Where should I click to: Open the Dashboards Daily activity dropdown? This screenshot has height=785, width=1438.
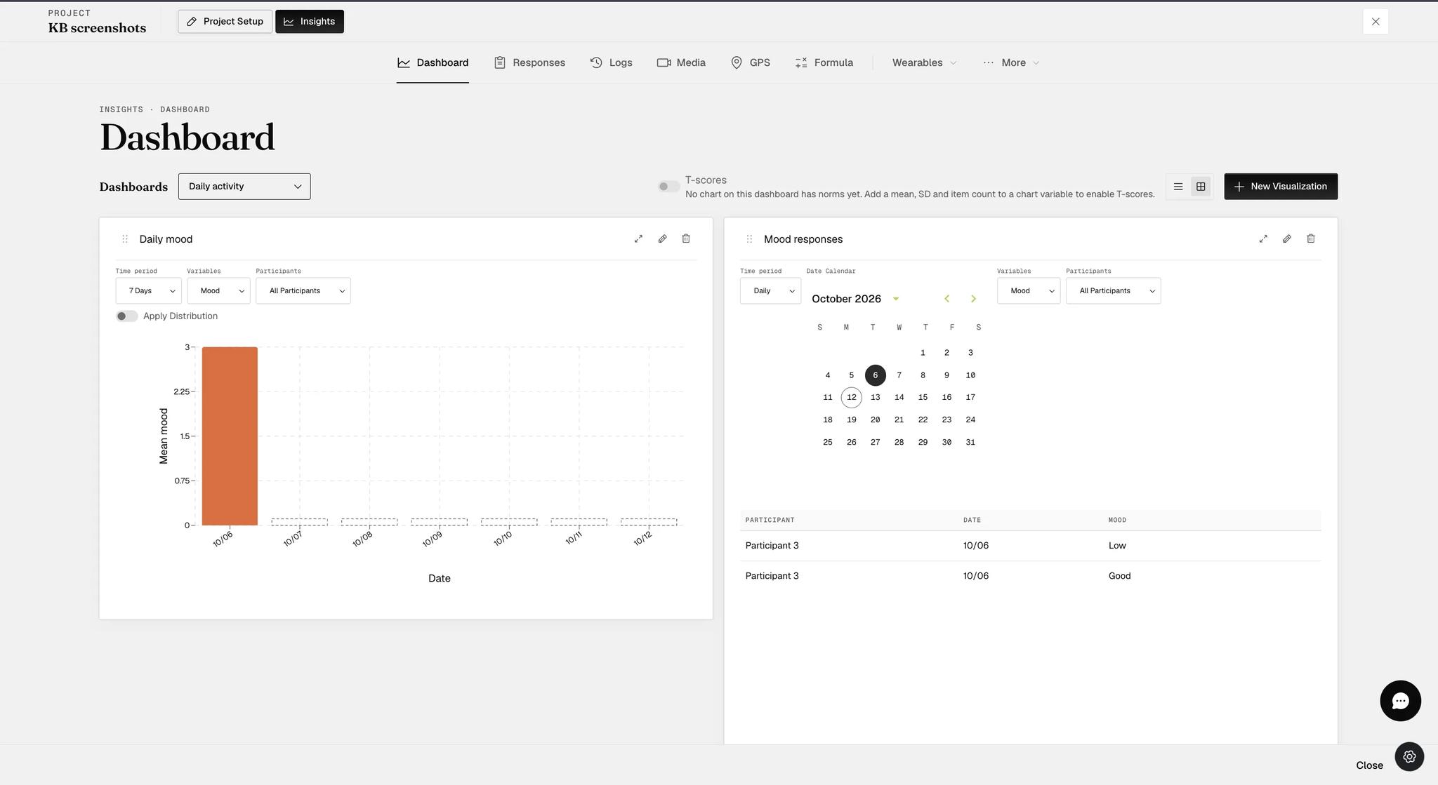point(244,187)
